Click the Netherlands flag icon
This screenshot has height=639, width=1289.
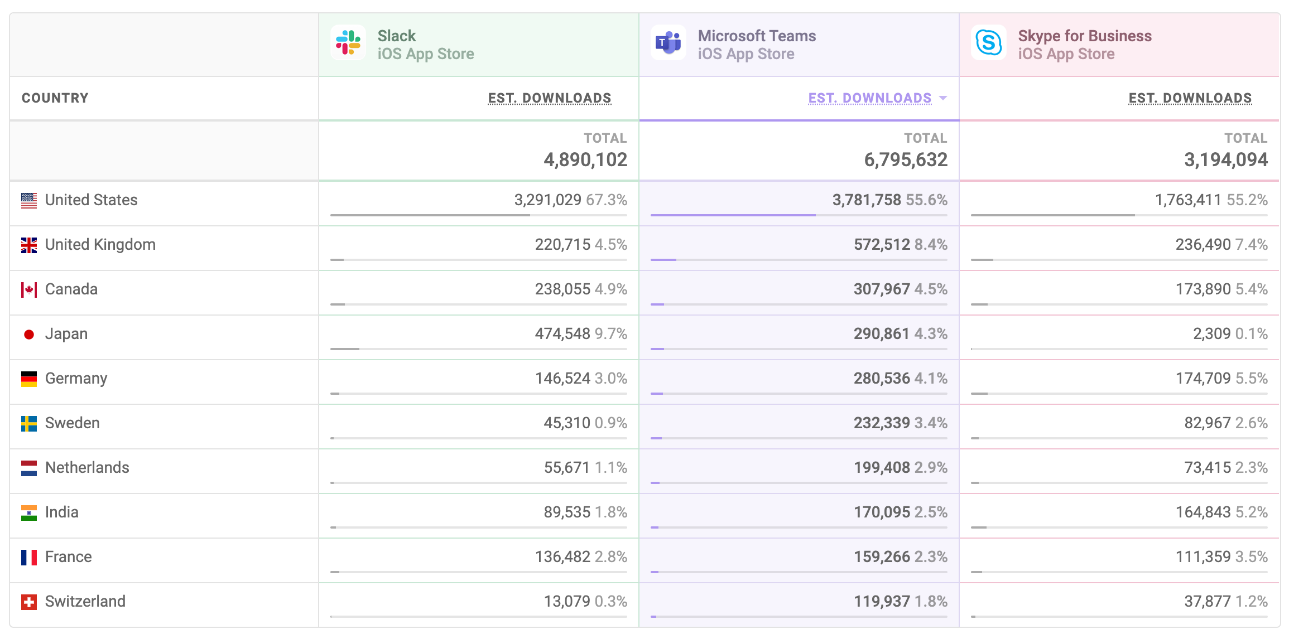29,468
